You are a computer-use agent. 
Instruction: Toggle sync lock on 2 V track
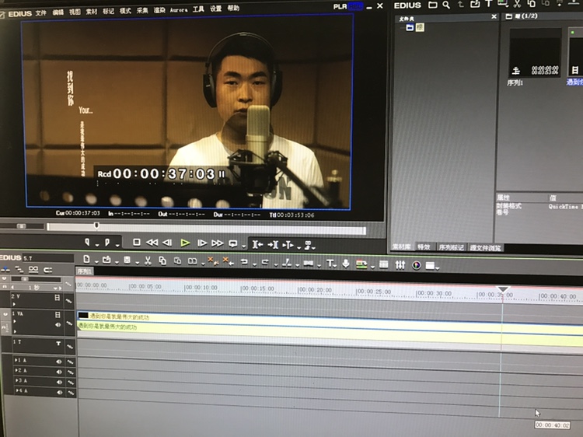coord(69,300)
